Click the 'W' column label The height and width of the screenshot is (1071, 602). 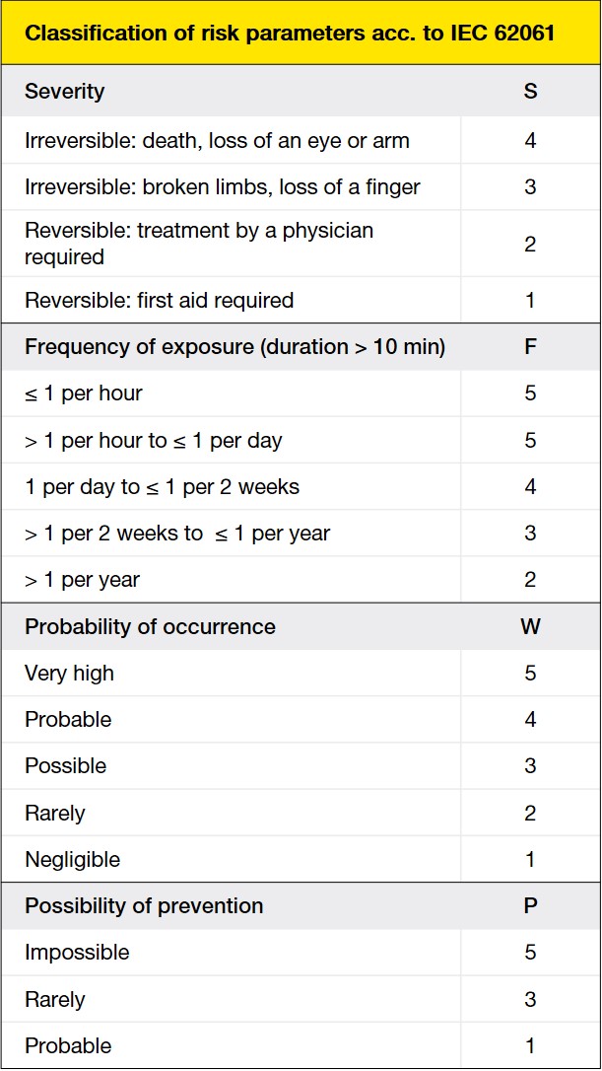[x=530, y=627]
